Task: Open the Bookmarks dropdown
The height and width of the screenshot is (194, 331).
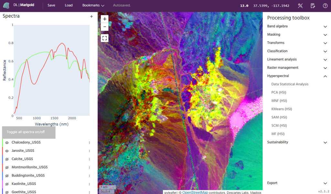Action: pyautogui.click(x=93, y=5)
